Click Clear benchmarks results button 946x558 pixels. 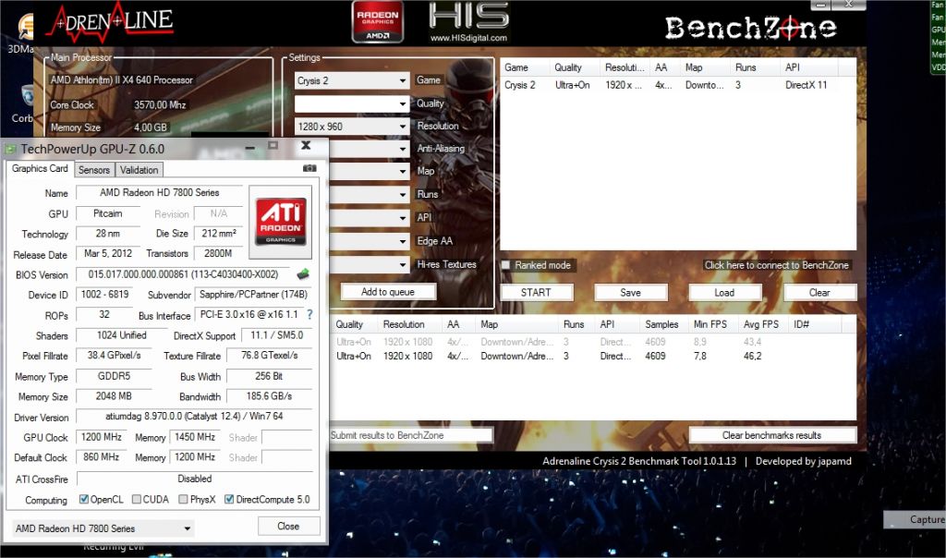pos(771,435)
